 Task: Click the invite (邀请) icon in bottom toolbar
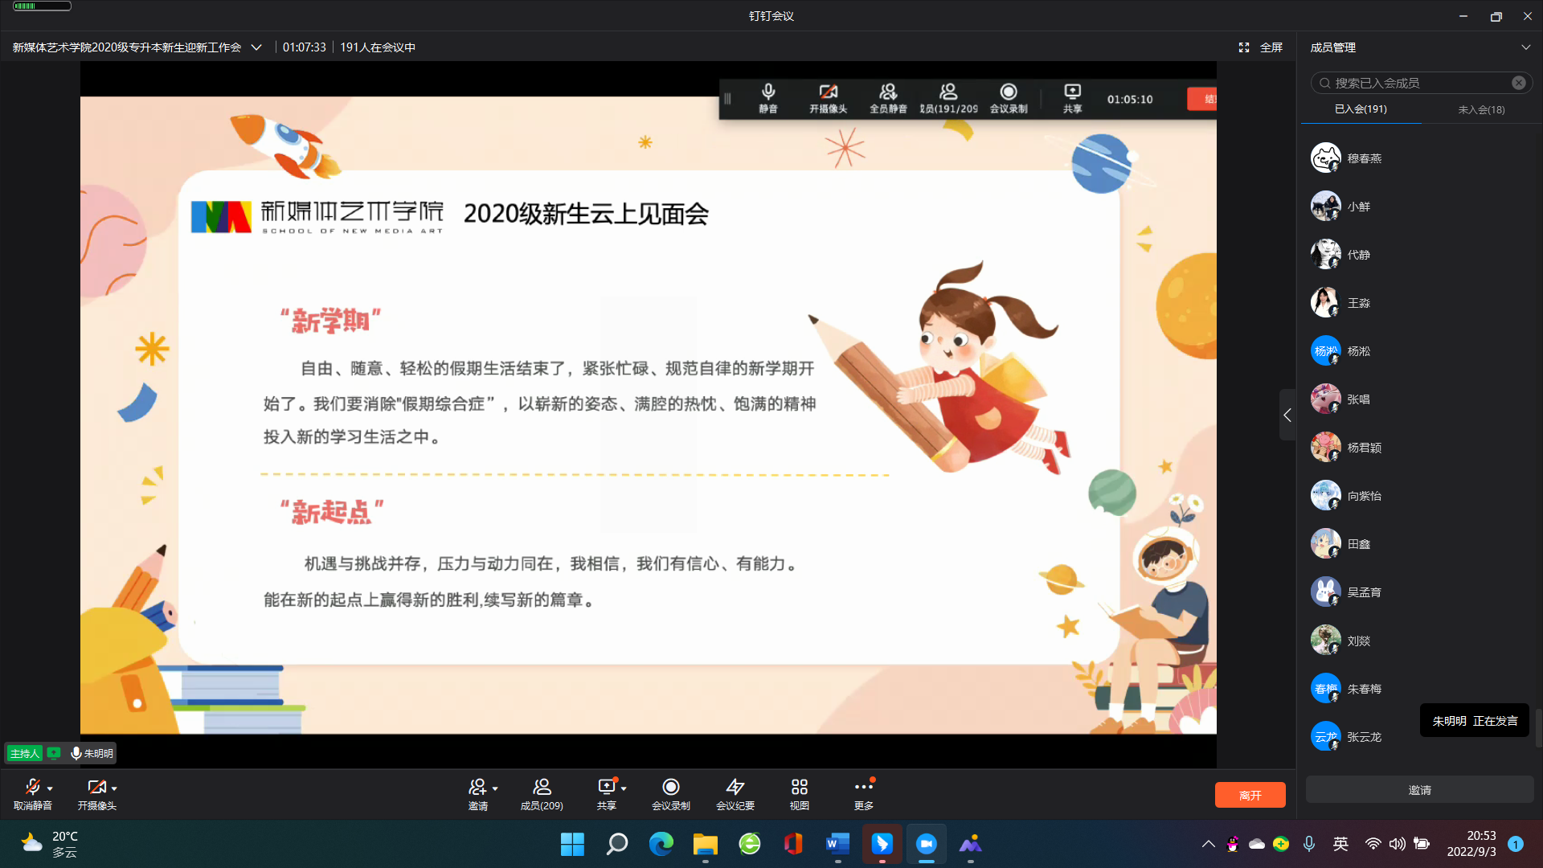click(477, 787)
